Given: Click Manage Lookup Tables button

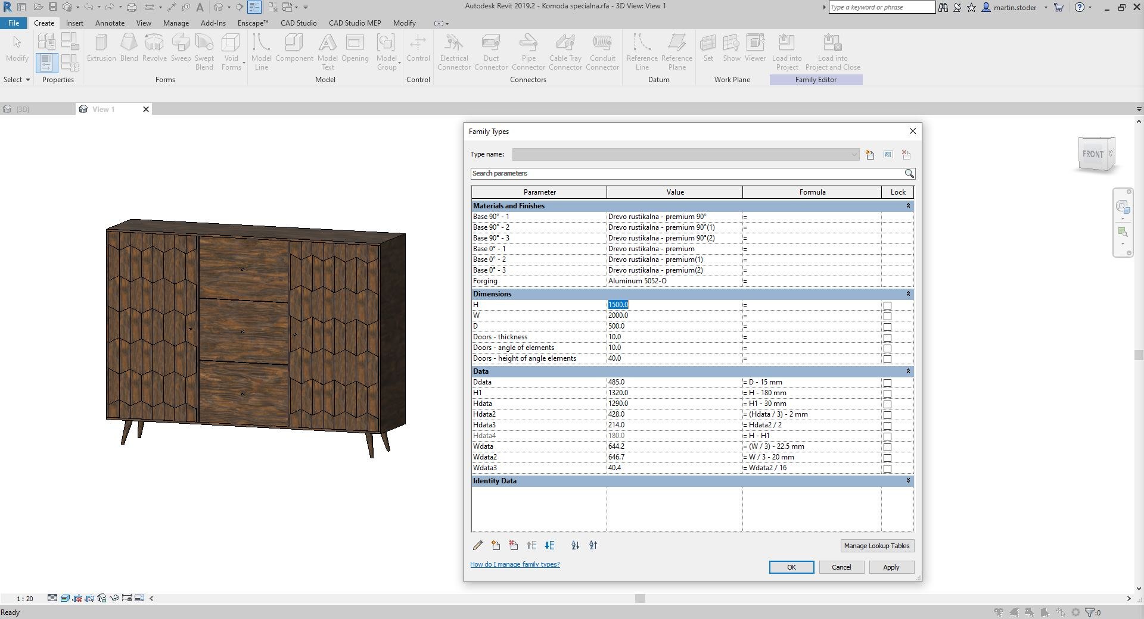Looking at the screenshot, I should point(876,546).
